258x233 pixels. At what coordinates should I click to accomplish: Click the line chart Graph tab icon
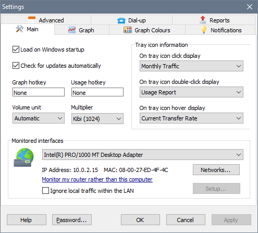(x=72, y=30)
